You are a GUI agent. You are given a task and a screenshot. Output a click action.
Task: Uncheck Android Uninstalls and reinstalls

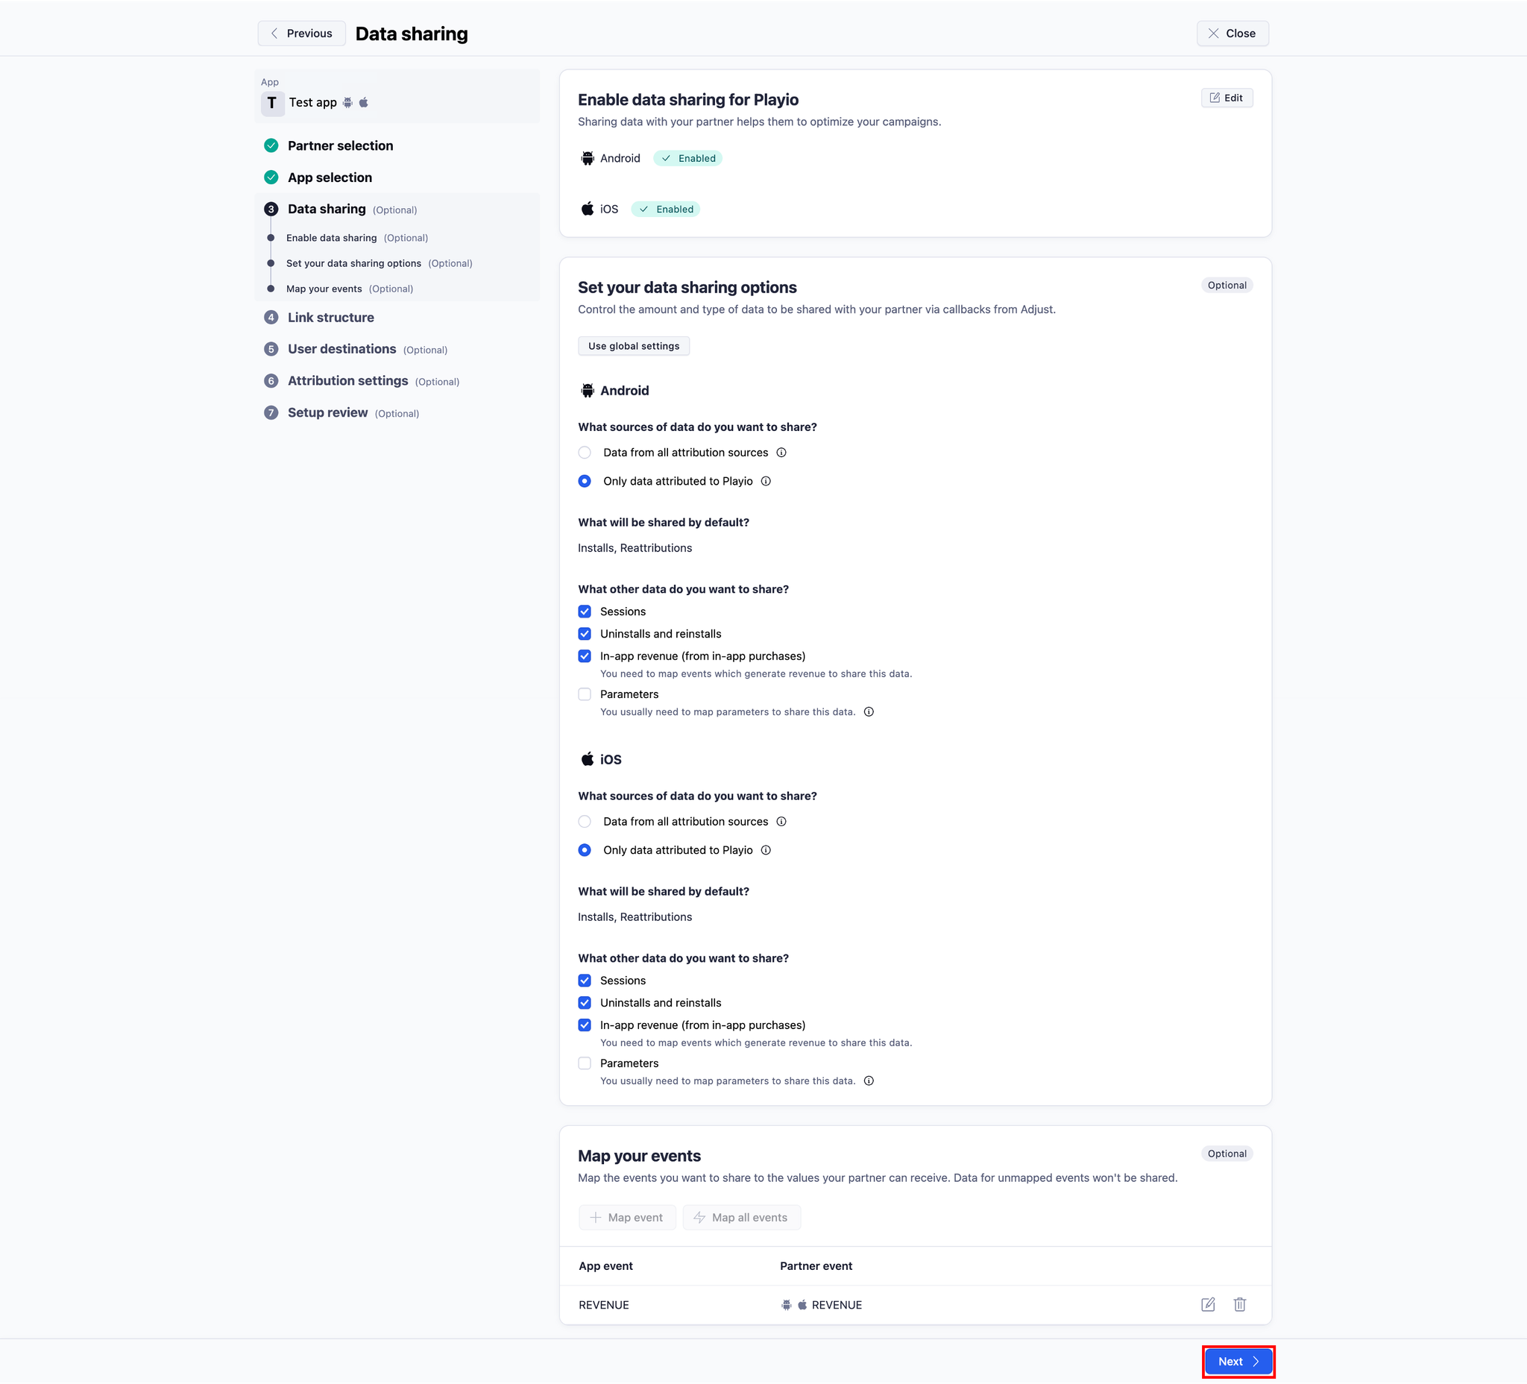(585, 633)
